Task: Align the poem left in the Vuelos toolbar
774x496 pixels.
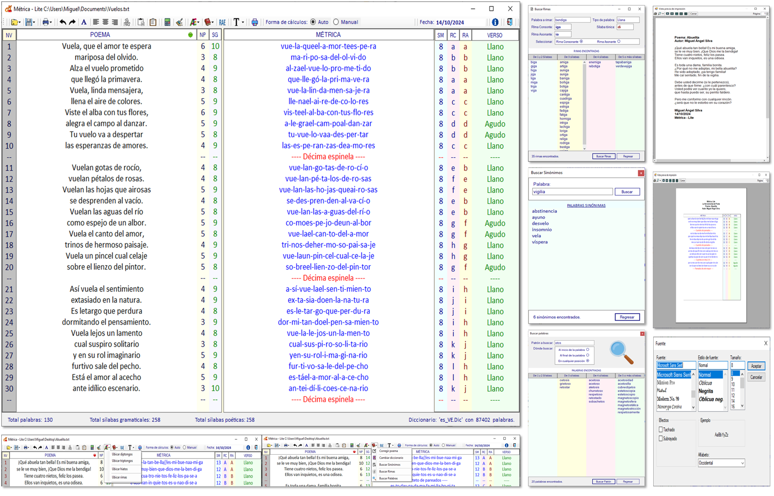Action: (x=95, y=22)
